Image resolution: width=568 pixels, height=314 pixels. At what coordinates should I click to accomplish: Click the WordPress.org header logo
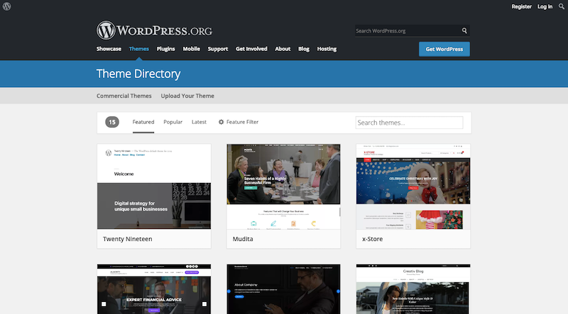point(154,30)
